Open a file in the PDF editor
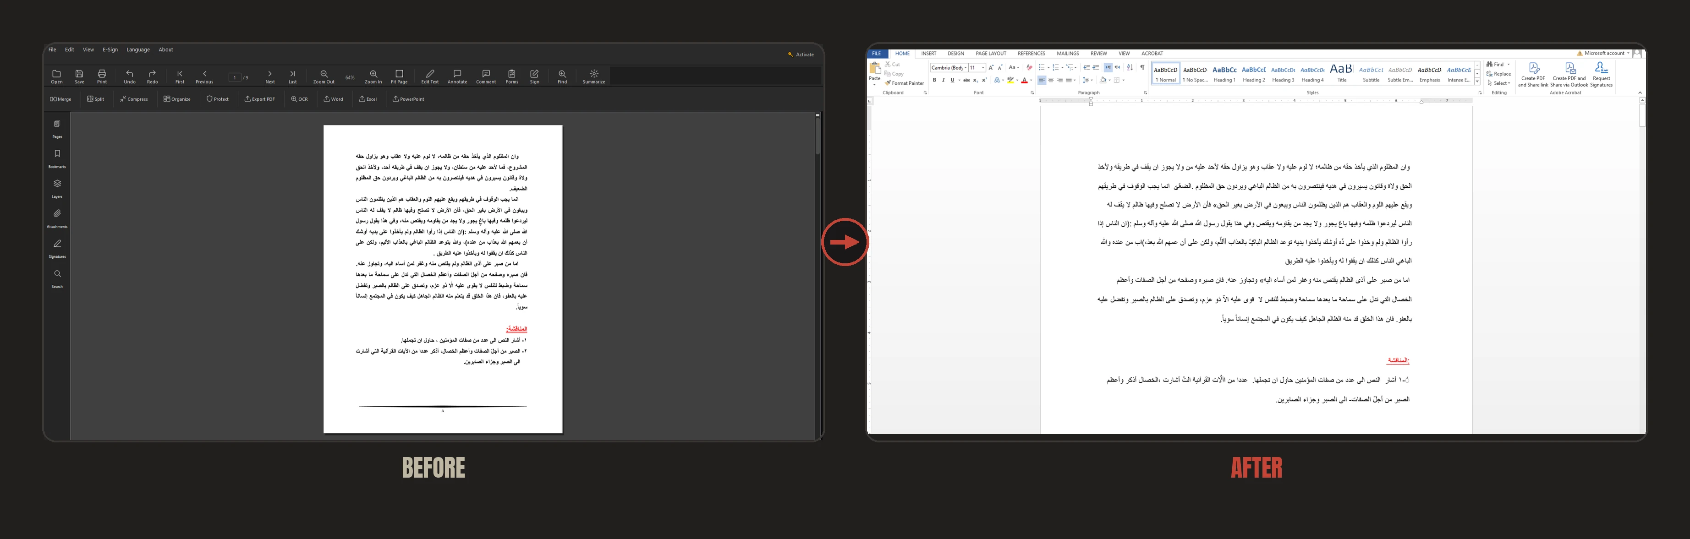1690x539 pixels. [x=56, y=77]
